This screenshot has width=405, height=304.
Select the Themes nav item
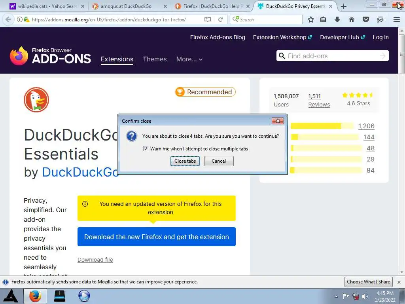tap(155, 59)
